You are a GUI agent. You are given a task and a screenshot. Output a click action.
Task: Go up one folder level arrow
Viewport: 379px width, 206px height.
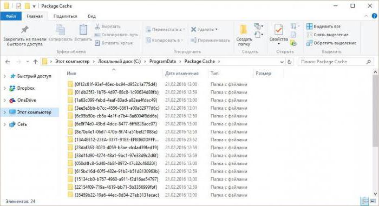[35, 62]
